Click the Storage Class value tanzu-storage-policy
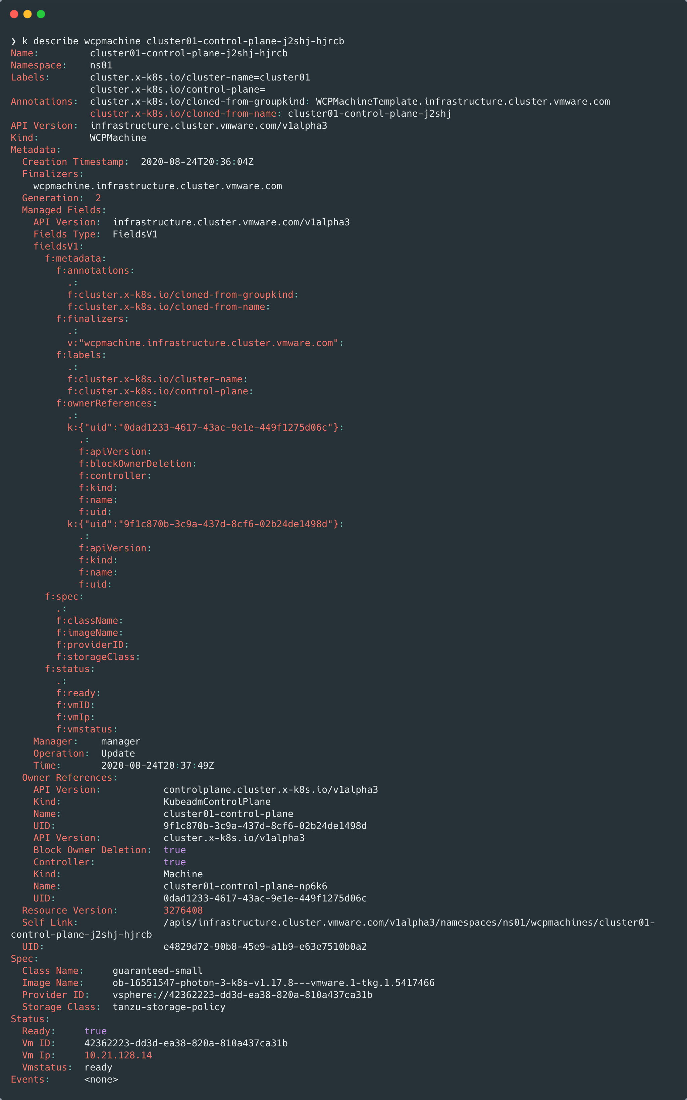The image size is (687, 1100). [x=169, y=1007]
